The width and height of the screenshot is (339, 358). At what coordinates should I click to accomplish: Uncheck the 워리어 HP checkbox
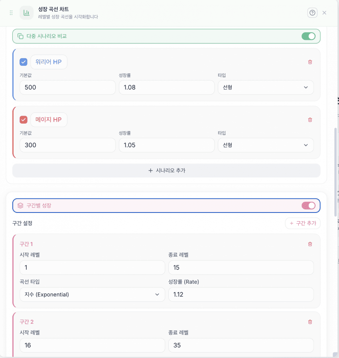coord(24,62)
